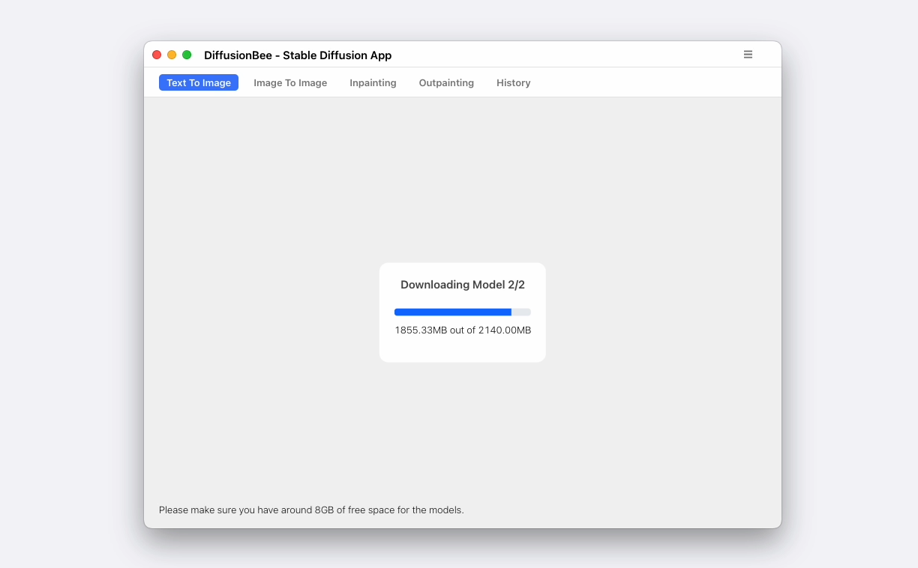Open the History tab
Image resolution: width=918 pixels, height=568 pixels.
tap(514, 82)
